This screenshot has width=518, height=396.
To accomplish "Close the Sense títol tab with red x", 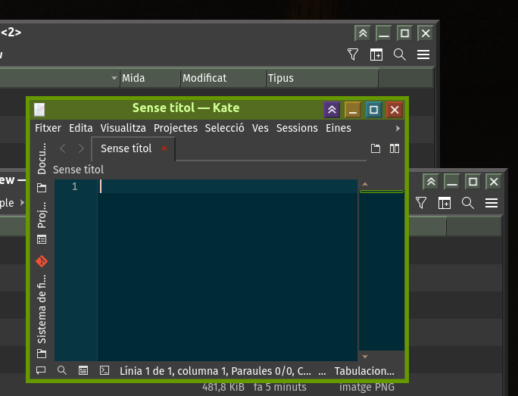I will coord(164,148).
